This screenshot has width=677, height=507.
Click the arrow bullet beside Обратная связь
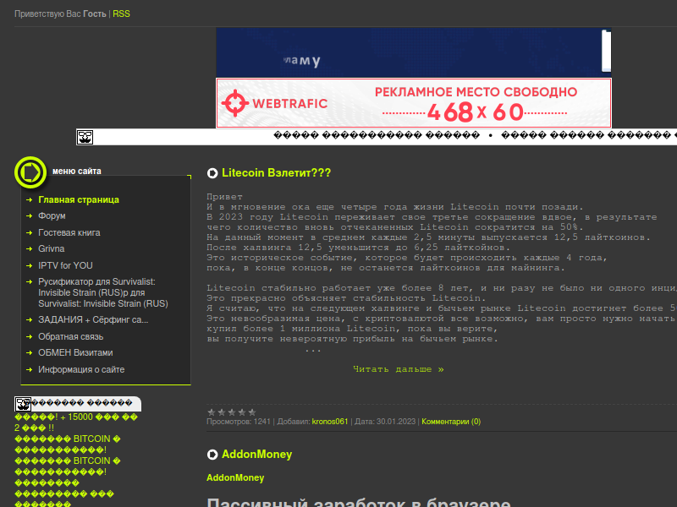coord(30,336)
